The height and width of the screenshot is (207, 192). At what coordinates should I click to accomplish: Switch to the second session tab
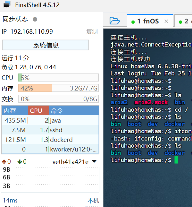click(x=183, y=21)
